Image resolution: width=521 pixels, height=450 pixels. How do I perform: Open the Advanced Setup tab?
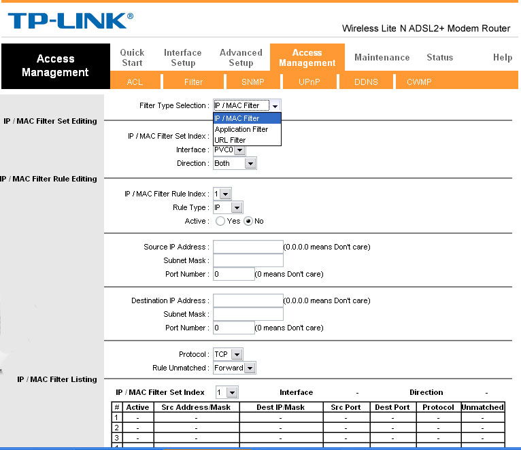click(241, 58)
